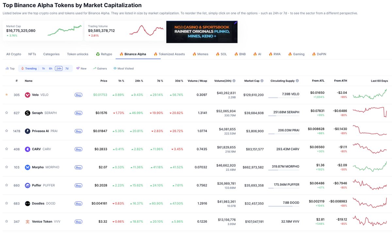Screen dimensions: 392x233
Task: Click the Doodles coin logo
Action: (27, 203)
